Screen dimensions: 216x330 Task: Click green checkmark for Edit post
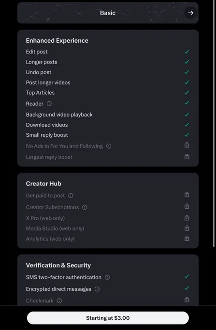pos(187,51)
